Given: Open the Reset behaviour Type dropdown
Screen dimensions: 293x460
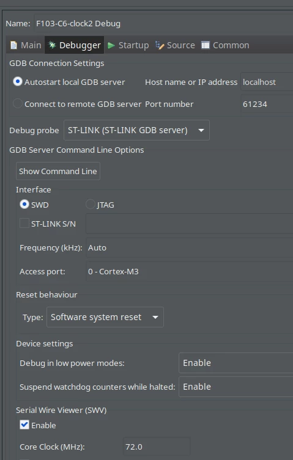Looking at the screenshot, I should click(105, 317).
